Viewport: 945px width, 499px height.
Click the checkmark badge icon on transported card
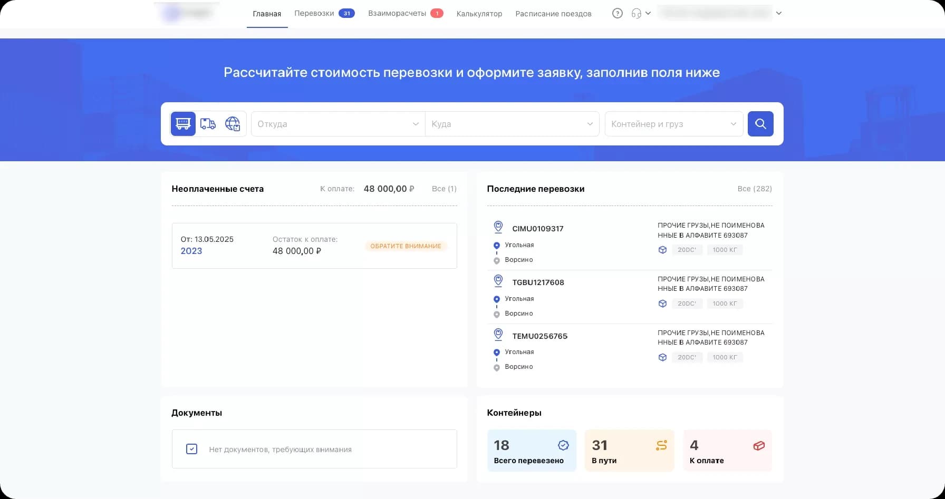point(563,445)
